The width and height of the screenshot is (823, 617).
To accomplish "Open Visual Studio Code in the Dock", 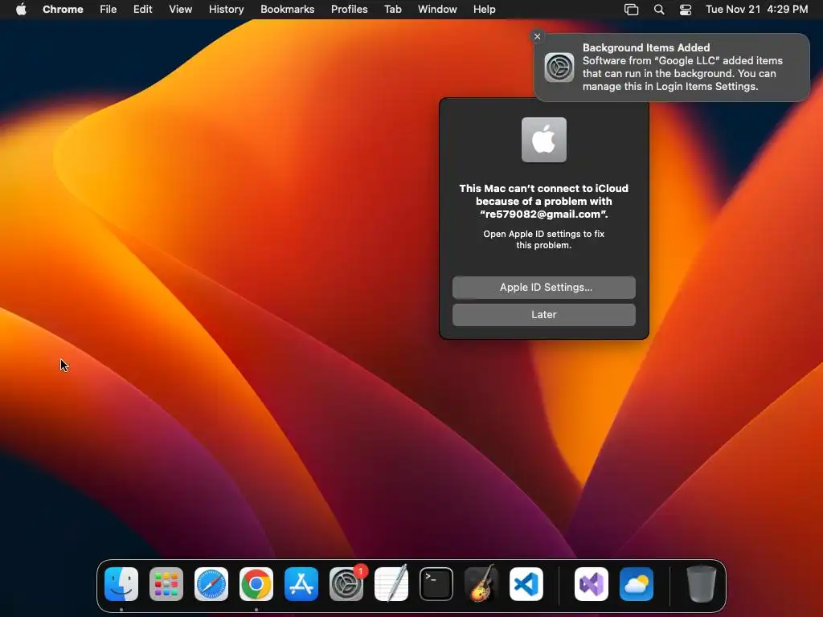I will tap(526, 584).
